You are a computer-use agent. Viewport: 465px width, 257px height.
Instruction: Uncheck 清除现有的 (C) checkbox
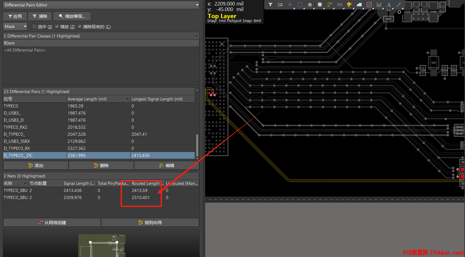pos(80,27)
